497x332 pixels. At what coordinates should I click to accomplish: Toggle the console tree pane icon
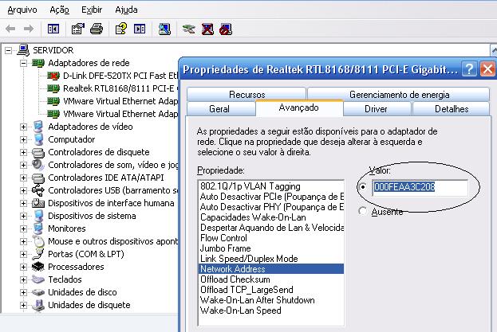click(53, 29)
